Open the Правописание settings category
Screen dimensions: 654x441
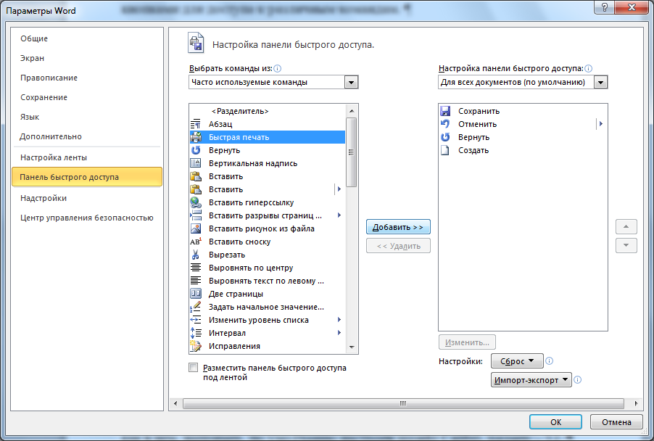[x=49, y=78]
